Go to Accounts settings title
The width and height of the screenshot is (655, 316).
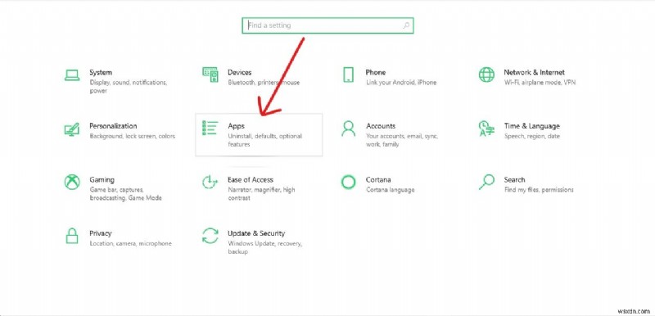click(381, 125)
